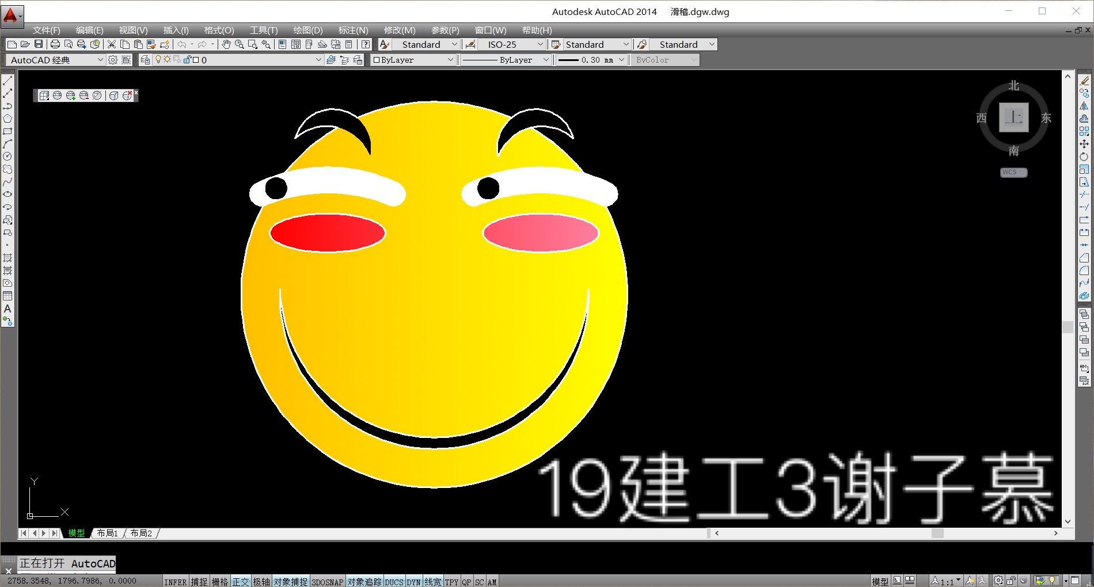This screenshot has height=587, width=1094.
Task: Expand the 0.30 mm lineweight dropdown
Action: tap(621, 60)
